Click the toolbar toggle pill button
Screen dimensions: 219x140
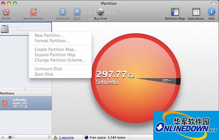pos(214,3)
